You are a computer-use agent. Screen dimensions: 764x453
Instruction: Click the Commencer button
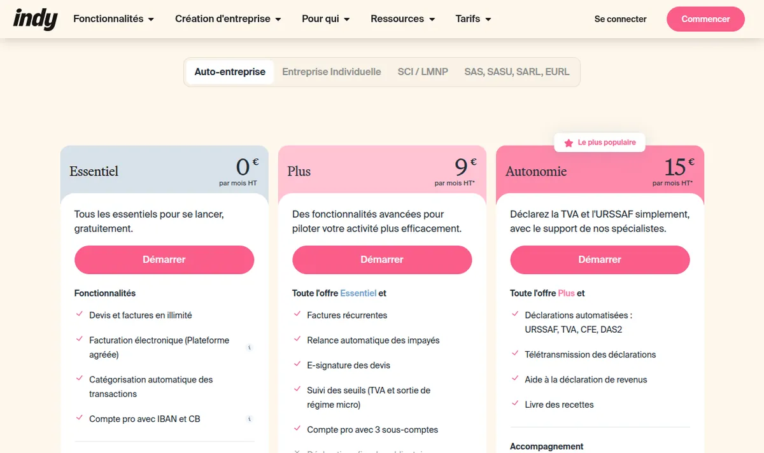pyautogui.click(x=705, y=19)
